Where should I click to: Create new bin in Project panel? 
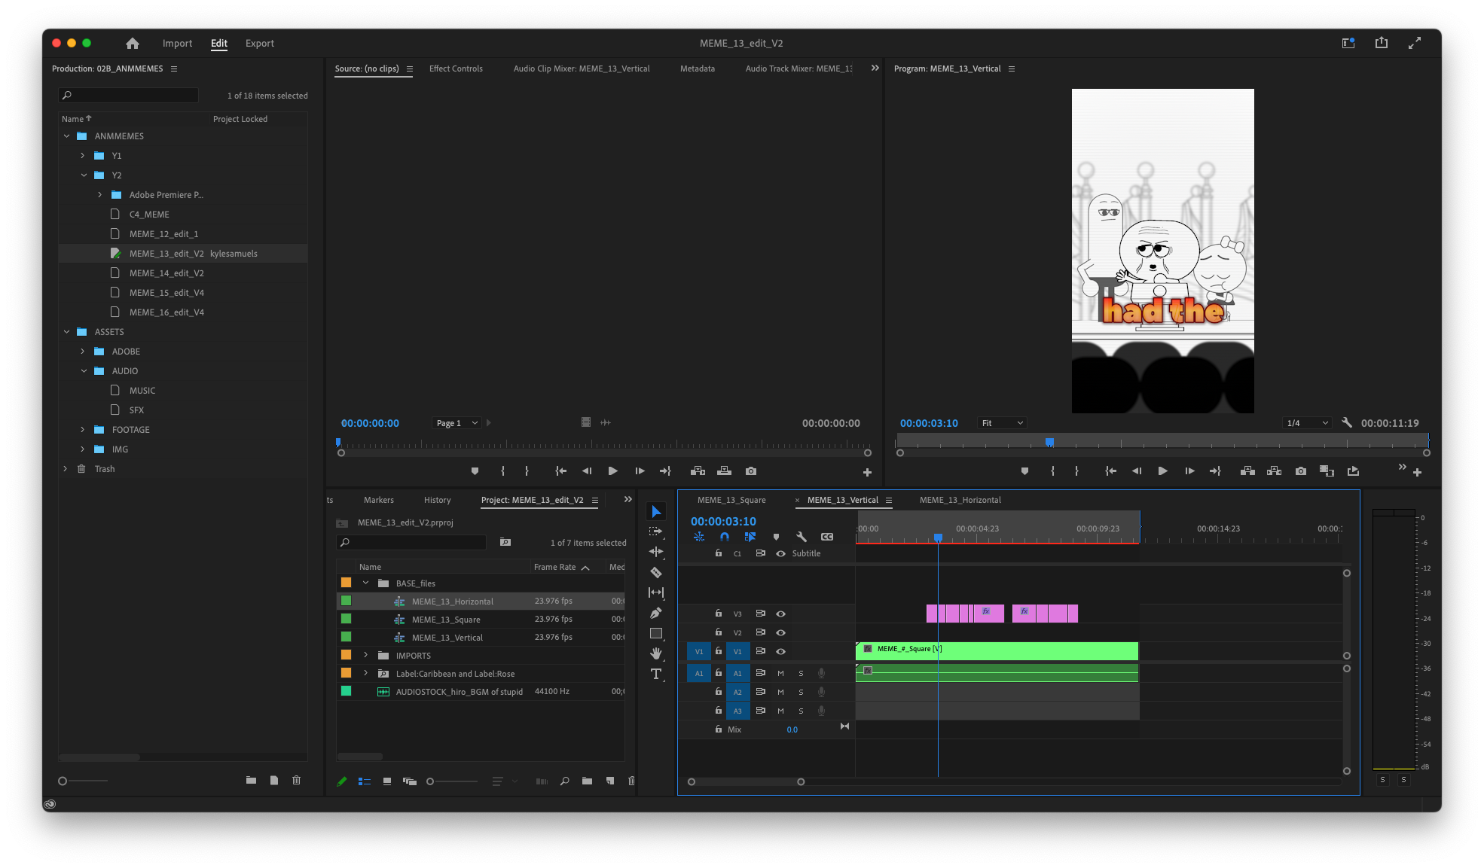[587, 781]
